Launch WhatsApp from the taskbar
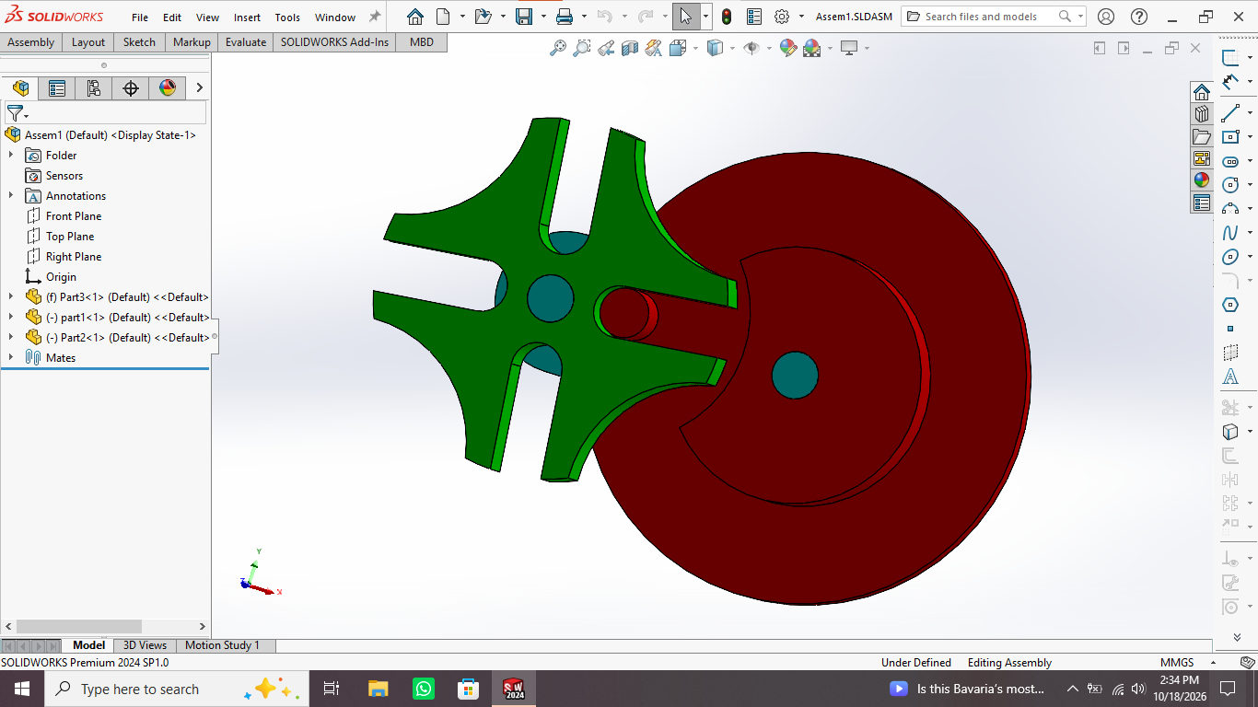The width and height of the screenshot is (1258, 707). [423, 689]
